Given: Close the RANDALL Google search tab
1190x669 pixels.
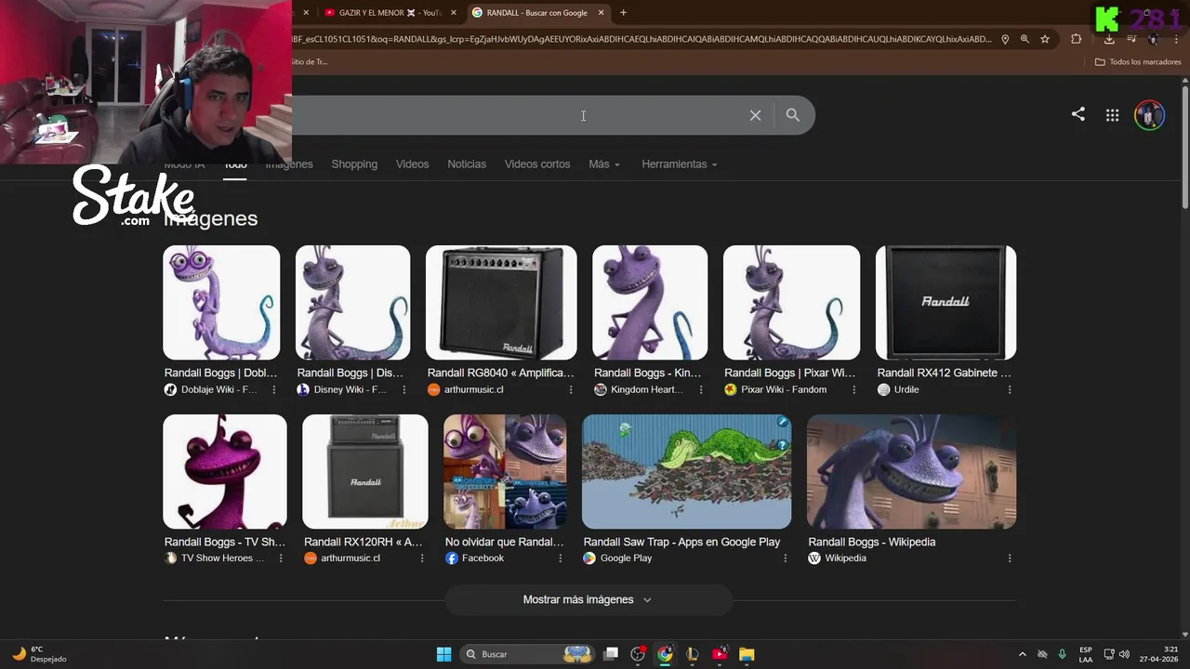Looking at the screenshot, I should pos(602,13).
